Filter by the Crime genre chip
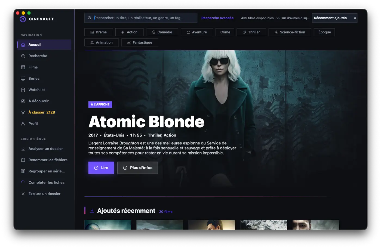 pyautogui.click(x=225, y=32)
